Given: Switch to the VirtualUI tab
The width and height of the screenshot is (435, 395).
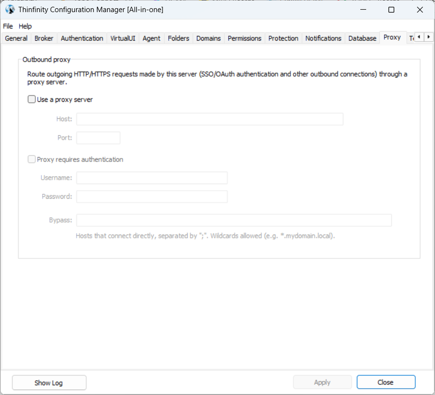Looking at the screenshot, I should coord(123,38).
